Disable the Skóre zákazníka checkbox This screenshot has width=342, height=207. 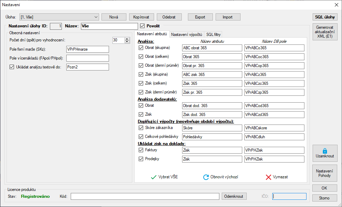point(141,128)
